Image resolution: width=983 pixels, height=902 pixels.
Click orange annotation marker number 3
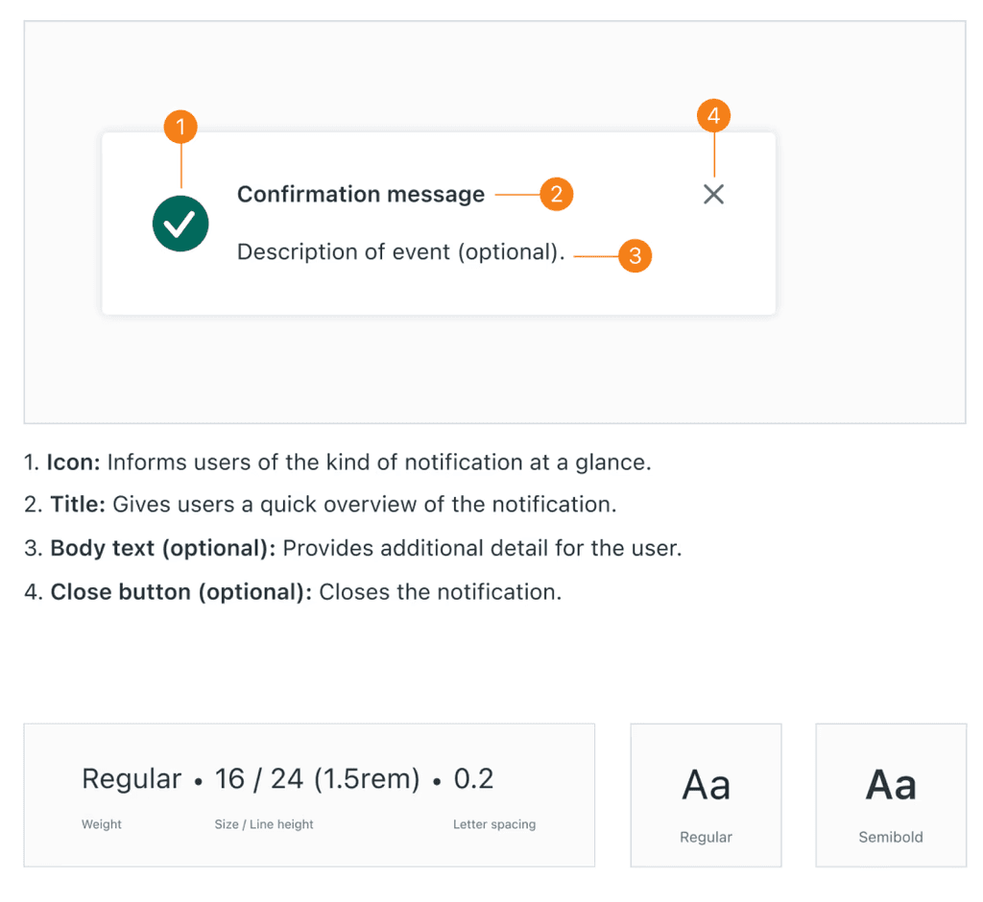[x=635, y=256]
